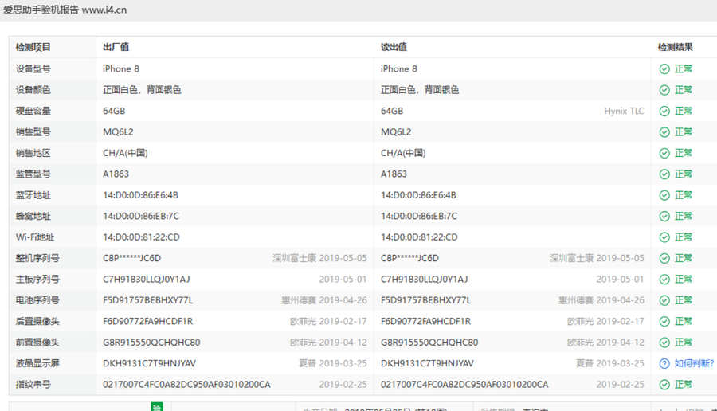Select the 设备型号 row label
Image resolution: width=717 pixels, height=411 pixels.
33,69
